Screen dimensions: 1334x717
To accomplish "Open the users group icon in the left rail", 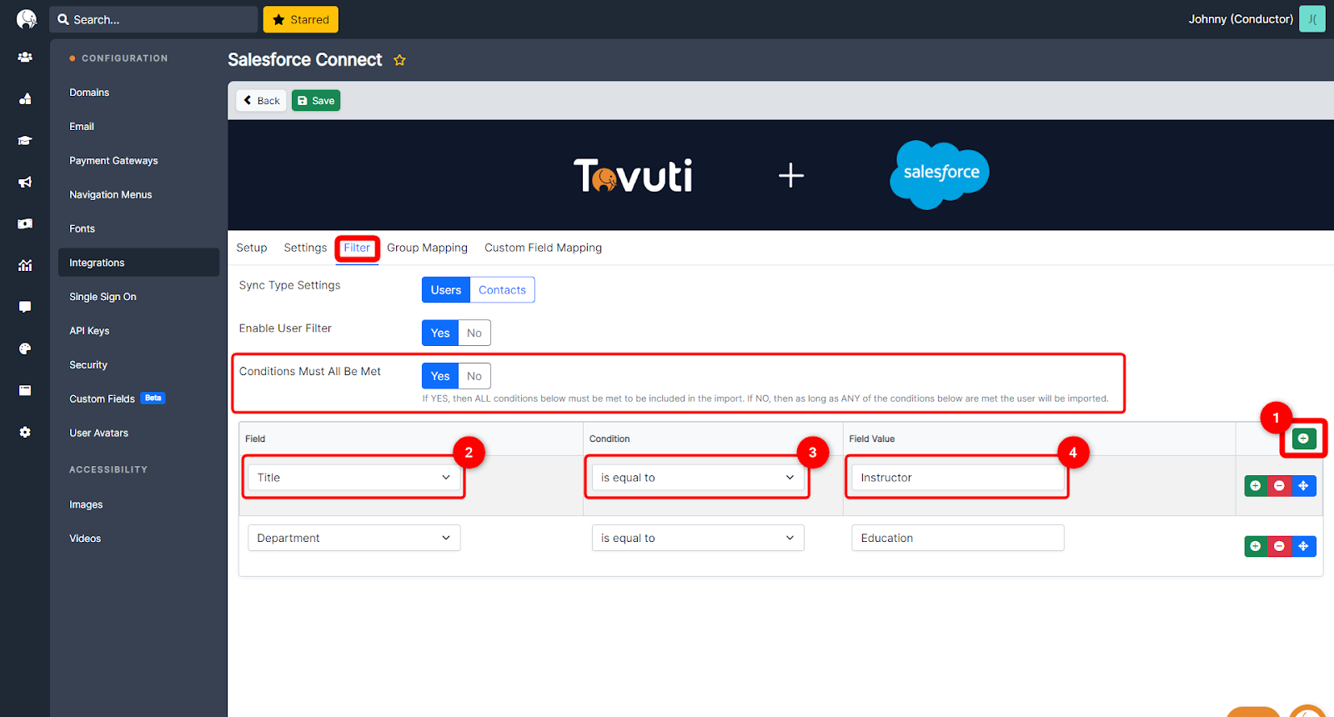I will (x=25, y=58).
